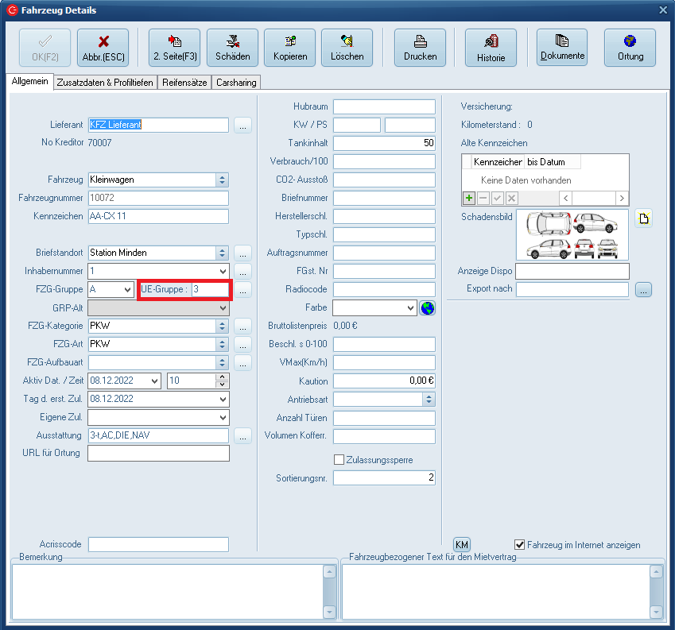Open the Farbe color dropdown
The image size is (675, 630).
click(410, 307)
